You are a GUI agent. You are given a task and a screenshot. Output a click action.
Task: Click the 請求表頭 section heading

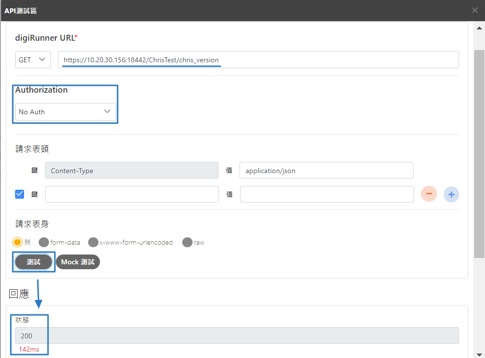32,149
